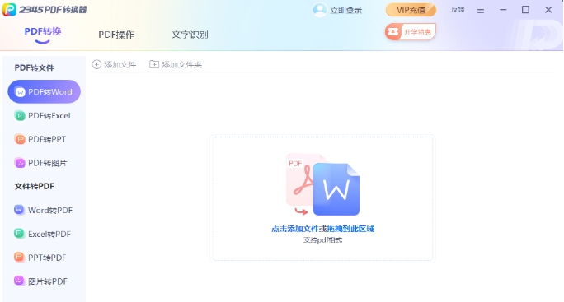Click the Word转PDF blue icon
The image size is (564, 302).
(19, 210)
